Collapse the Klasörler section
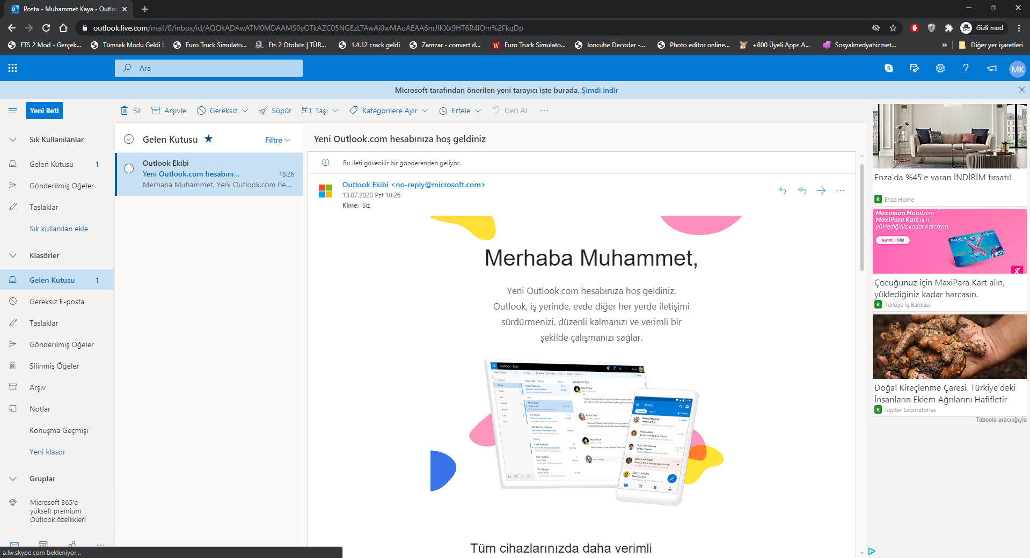Viewport: 1030px width, 558px height. tap(13, 255)
